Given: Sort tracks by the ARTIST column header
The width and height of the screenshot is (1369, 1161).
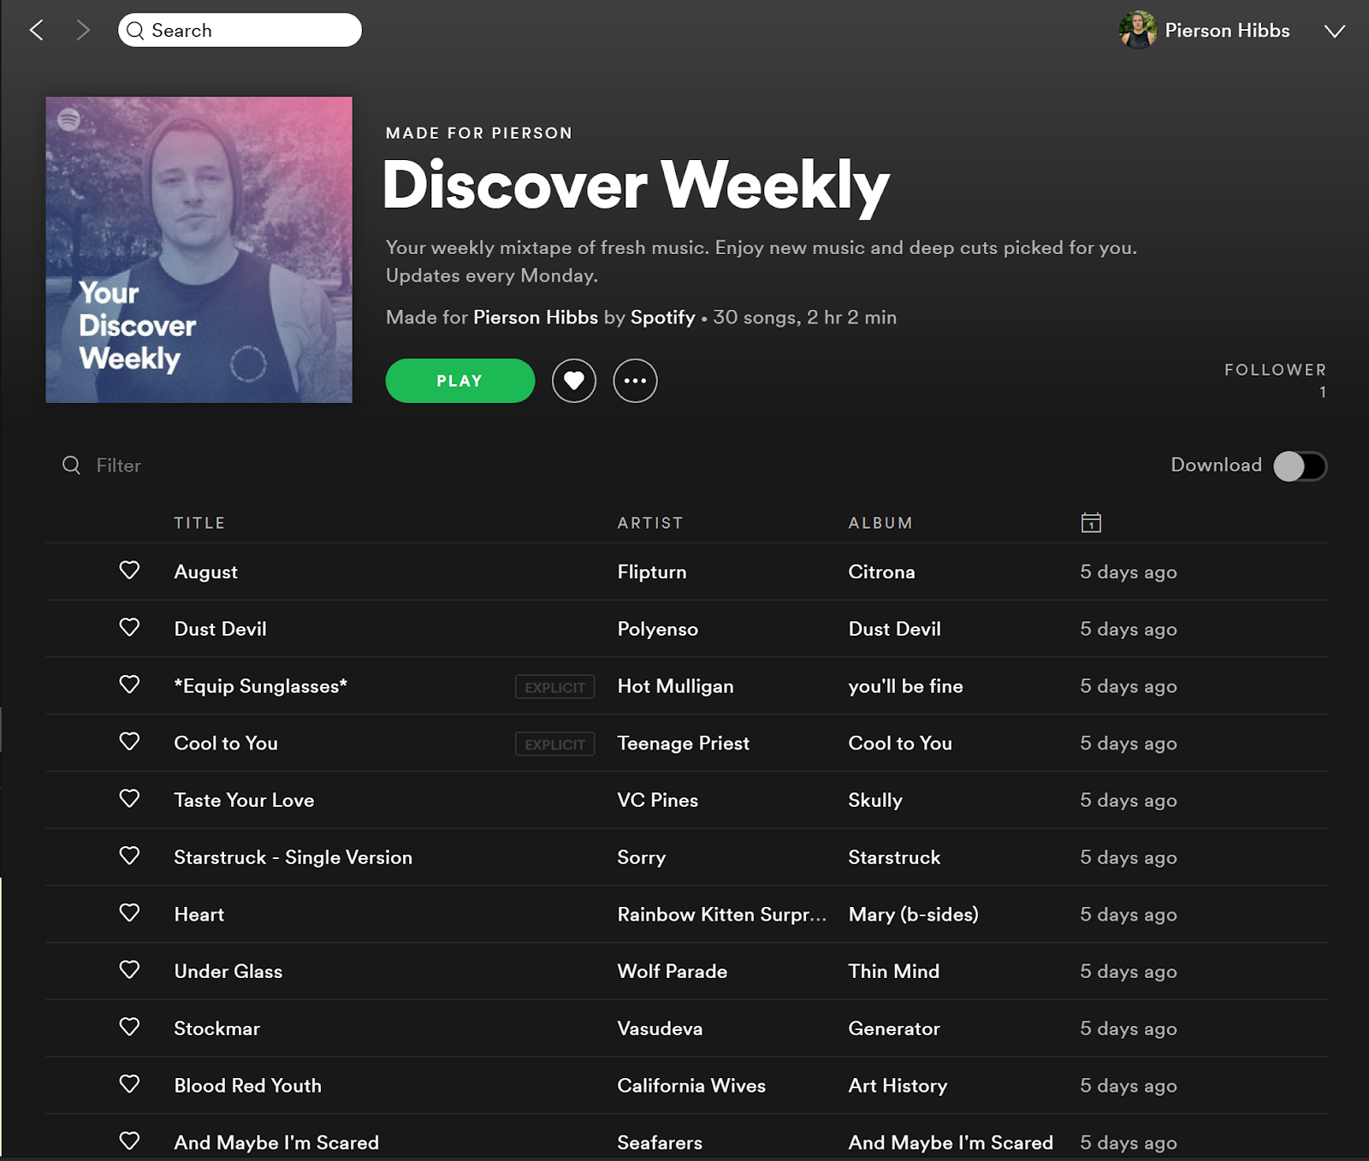Looking at the screenshot, I should [x=650, y=523].
